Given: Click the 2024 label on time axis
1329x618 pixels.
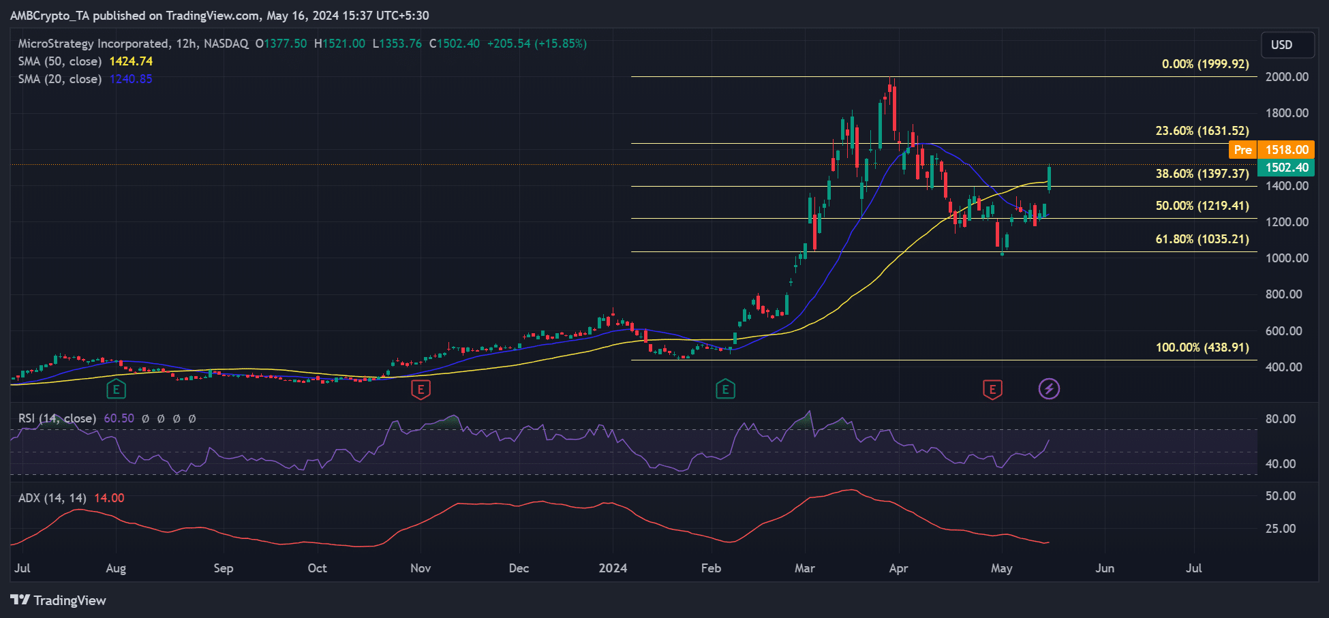Looking at the screenshot, I should click(x=613, y=568).
